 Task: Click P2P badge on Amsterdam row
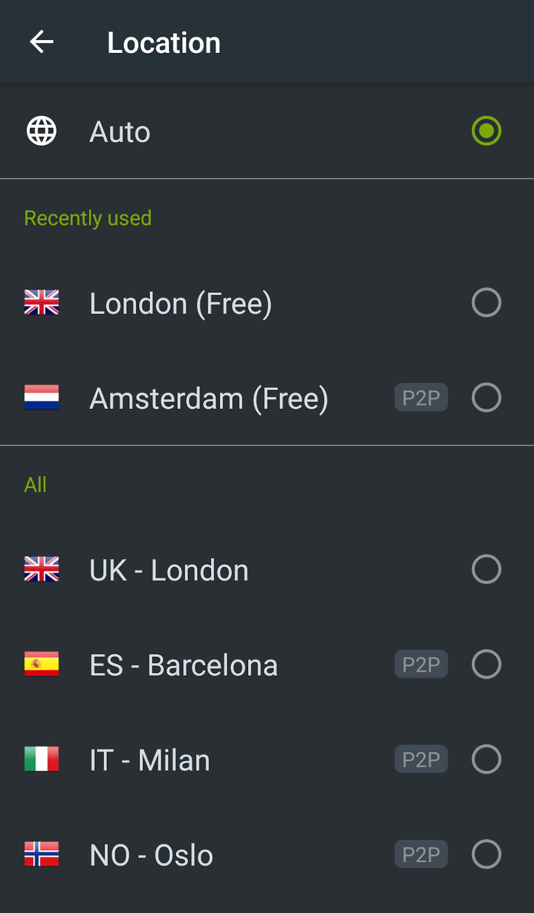click(x=421, y=397)
